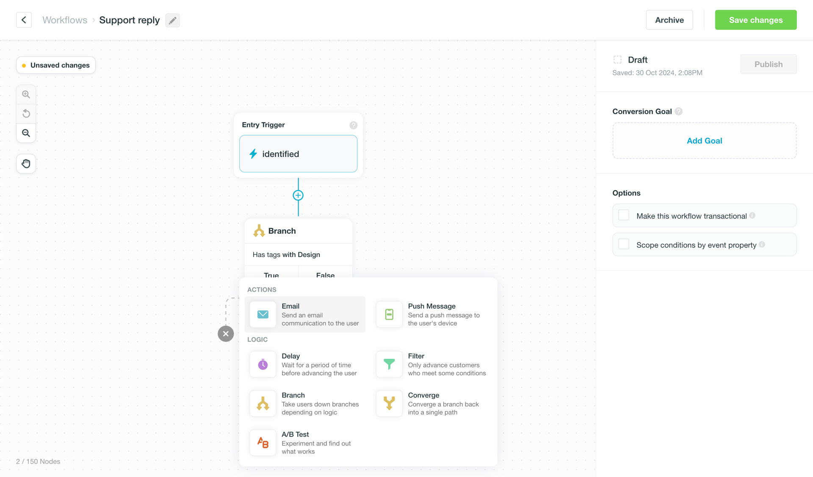Close the actions picker with the X
This screenshot has width=813, height=477.
point(226,334)
